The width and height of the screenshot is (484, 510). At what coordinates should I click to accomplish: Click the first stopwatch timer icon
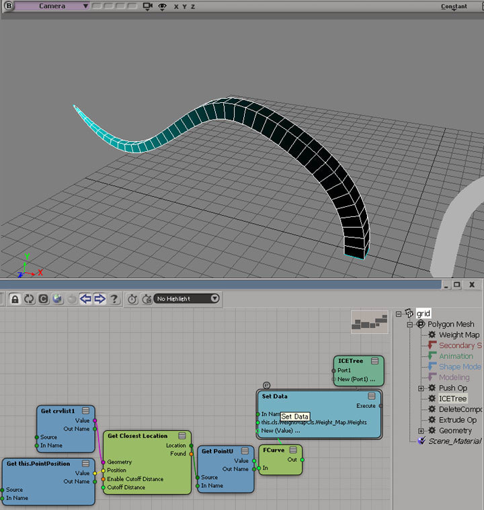pos(132,299)
